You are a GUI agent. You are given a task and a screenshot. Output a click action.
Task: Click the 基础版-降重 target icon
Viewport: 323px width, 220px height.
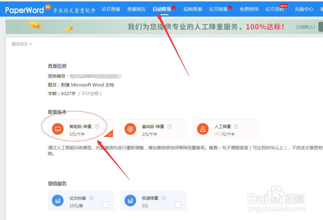point(130,129)
